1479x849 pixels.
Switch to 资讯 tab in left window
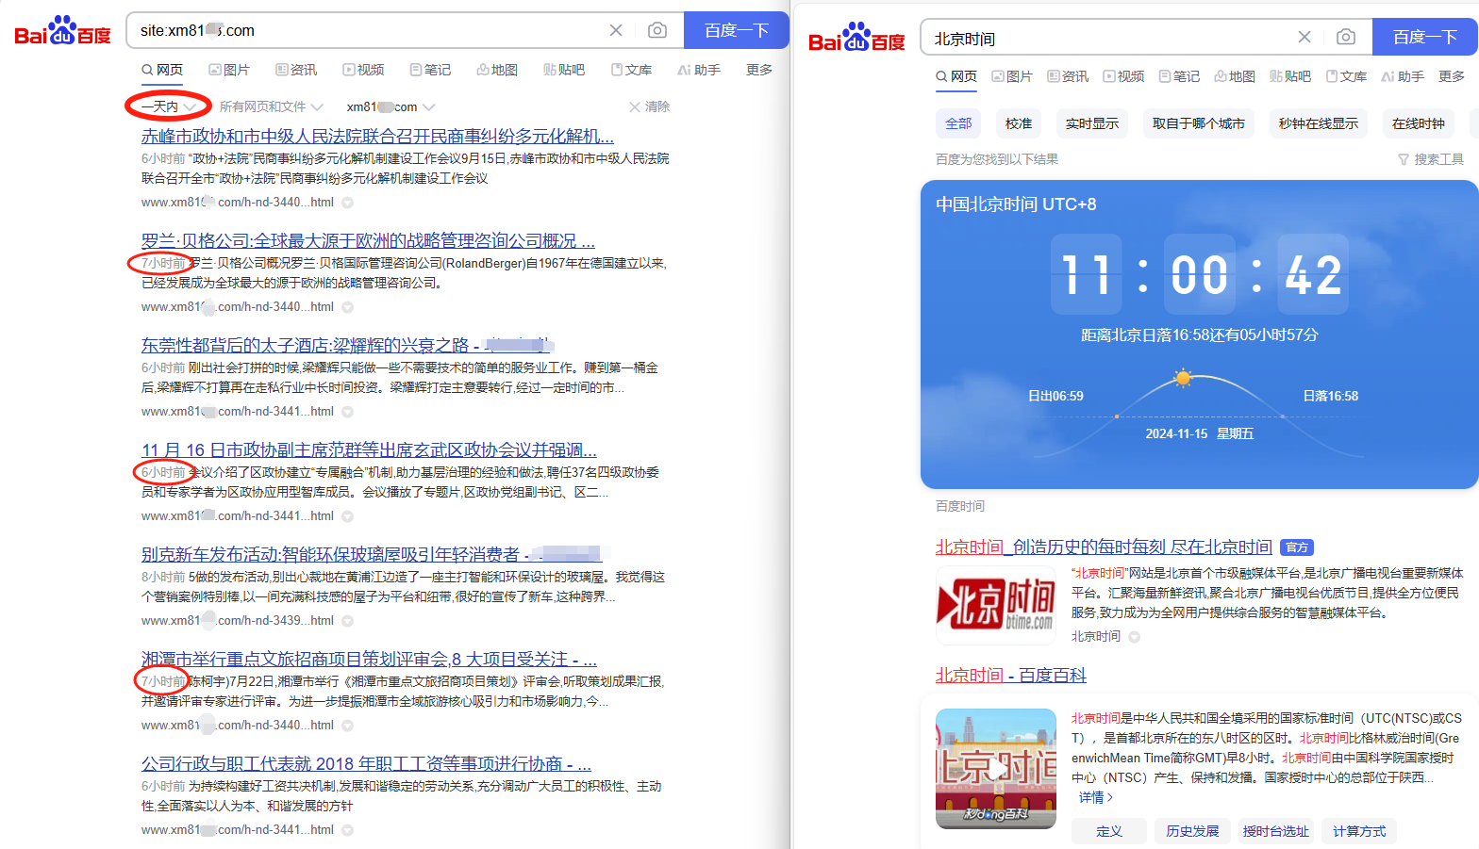pyautogui.click(x=296, y=70)
